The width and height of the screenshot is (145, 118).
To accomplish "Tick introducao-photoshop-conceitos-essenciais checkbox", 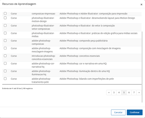I will click(x=5, y=56).
